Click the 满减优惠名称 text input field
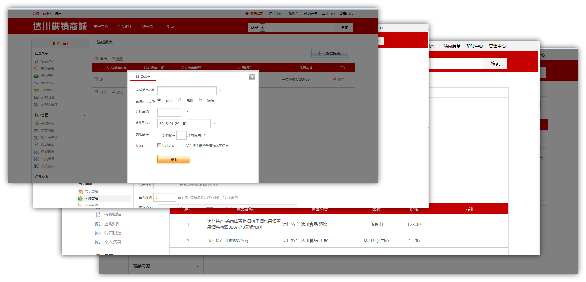The width and height of the screenshot is (586, 282). (187, 91)
